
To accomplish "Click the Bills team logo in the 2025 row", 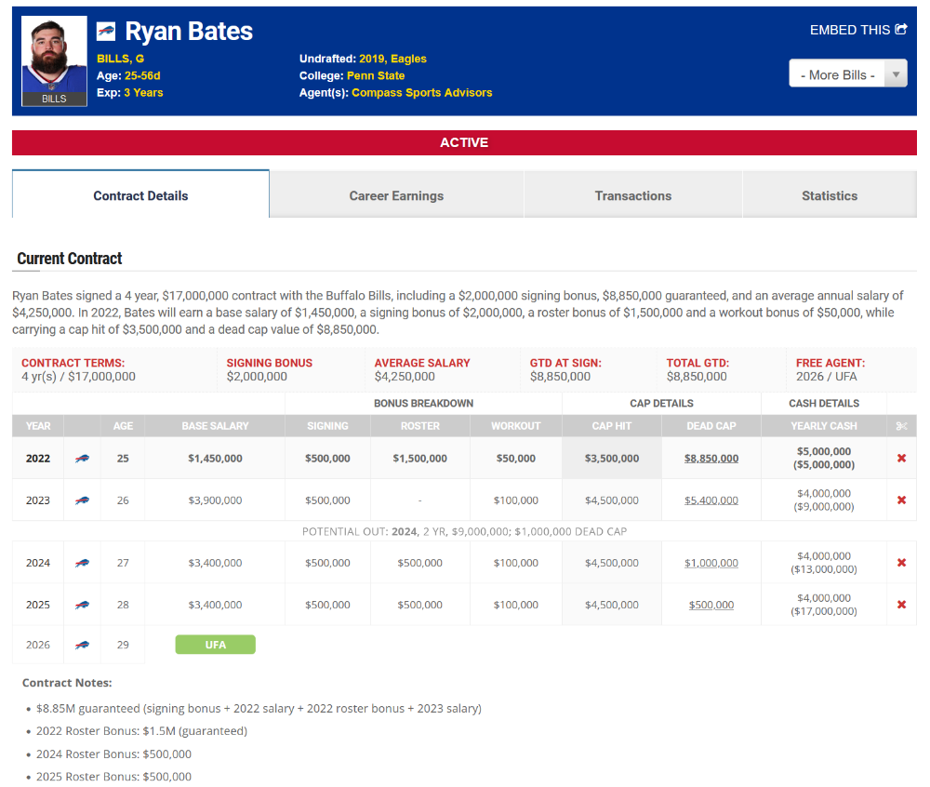I will 83,605.
